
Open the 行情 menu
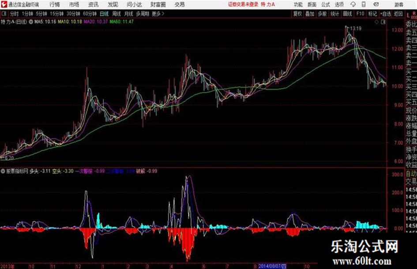(55, 4)
